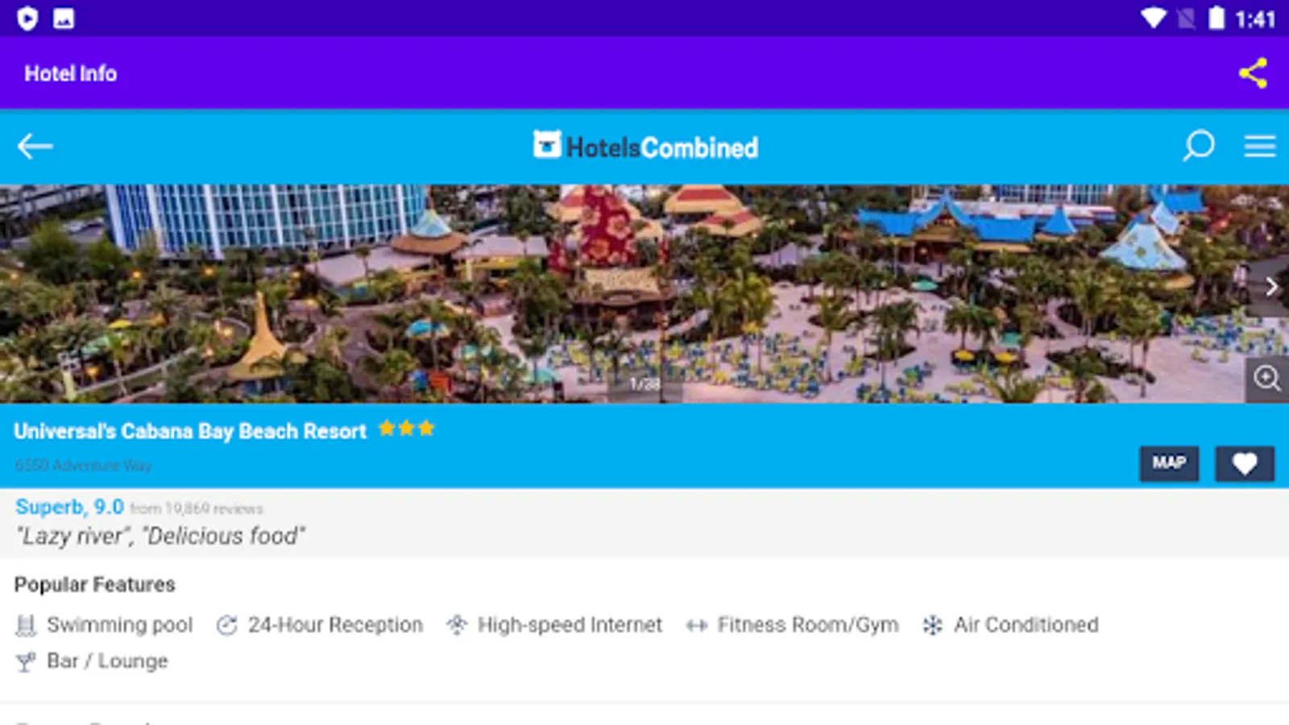
Task: Show next photo with right chevron
Action: pos(1270,287)
